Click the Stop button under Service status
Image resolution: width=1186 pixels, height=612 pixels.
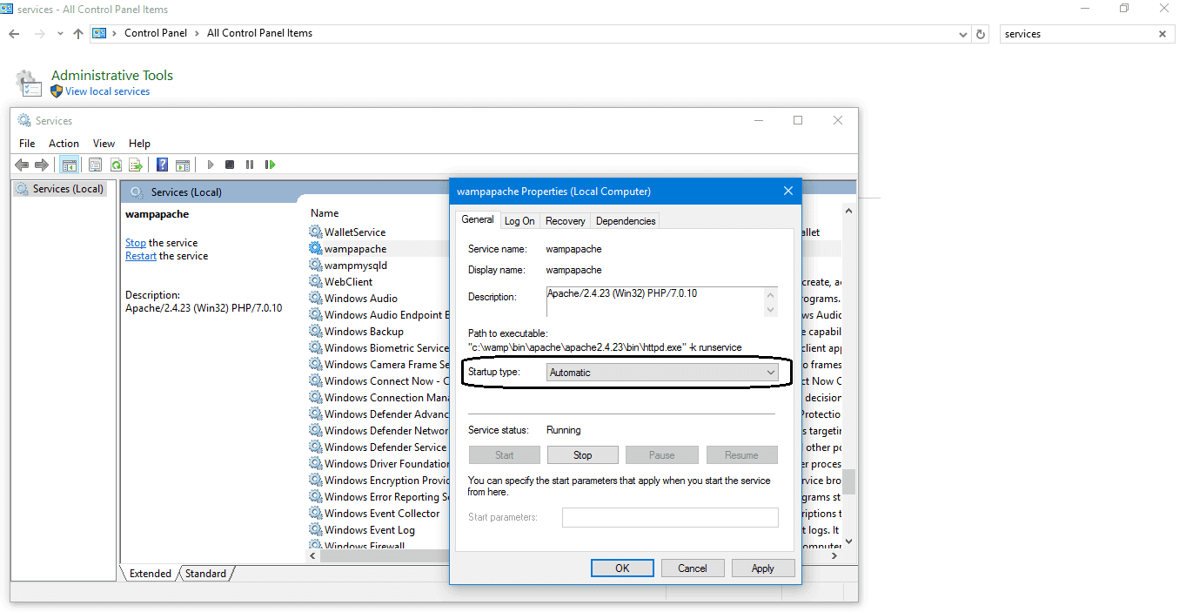coord(583,455)
